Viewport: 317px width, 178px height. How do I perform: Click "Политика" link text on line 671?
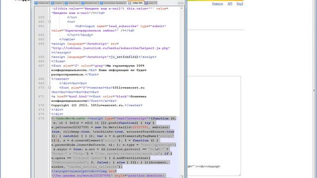coord(138,96)
